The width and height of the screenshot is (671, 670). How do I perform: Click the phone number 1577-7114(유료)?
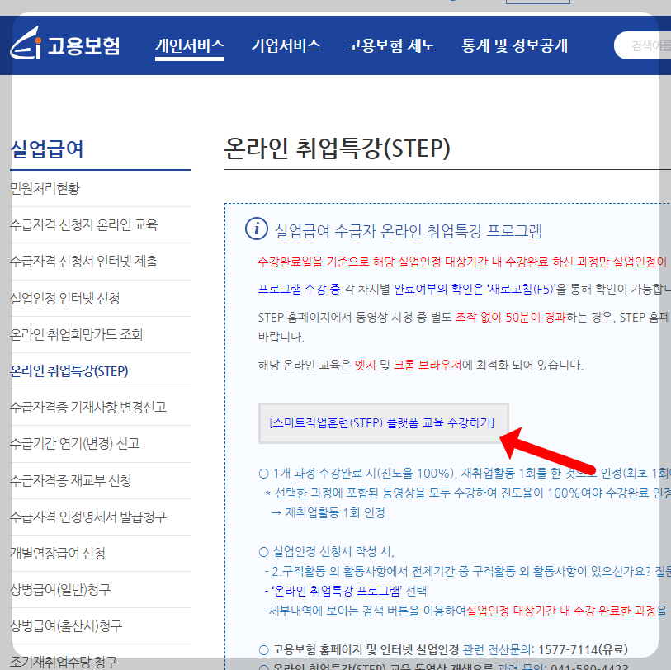point(583,650)
